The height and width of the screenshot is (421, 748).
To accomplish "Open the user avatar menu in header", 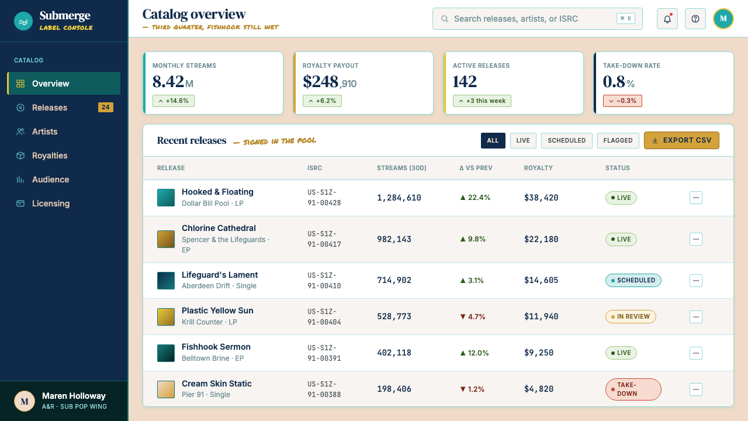I will [723, 19].
